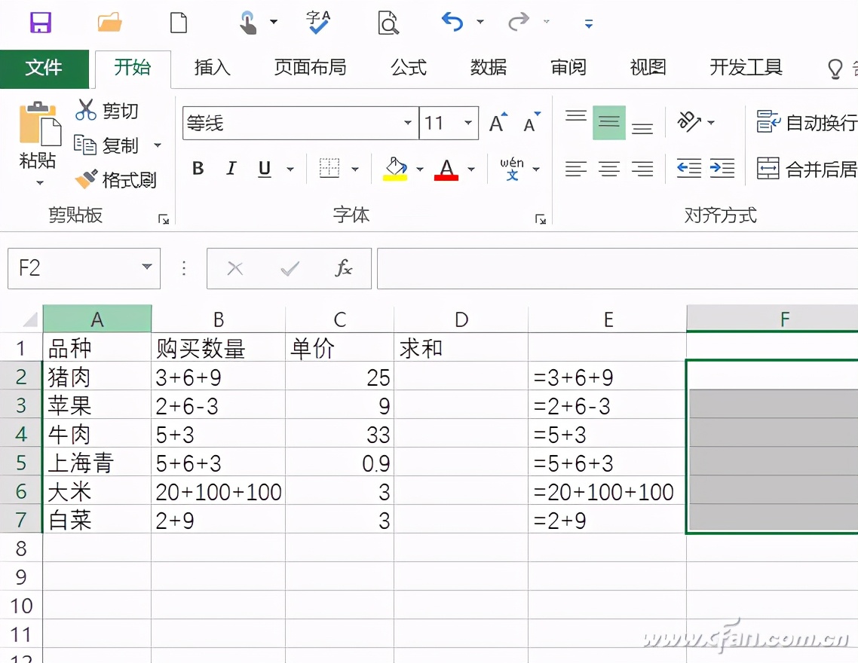Switch to the 视图 tab
Viewport: 858px width, 663px height.
[648, 68]
